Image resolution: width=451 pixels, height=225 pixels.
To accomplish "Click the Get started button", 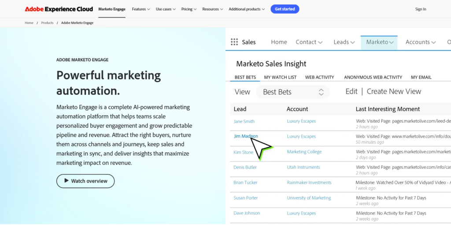I will click(285, 9).
